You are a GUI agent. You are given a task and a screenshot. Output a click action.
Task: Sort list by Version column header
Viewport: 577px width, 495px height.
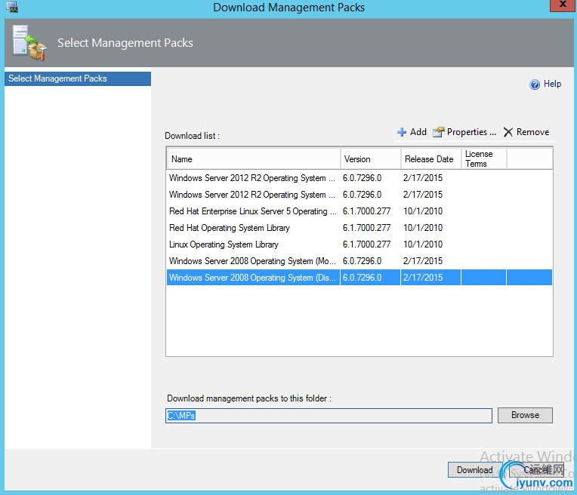(370, 159)
